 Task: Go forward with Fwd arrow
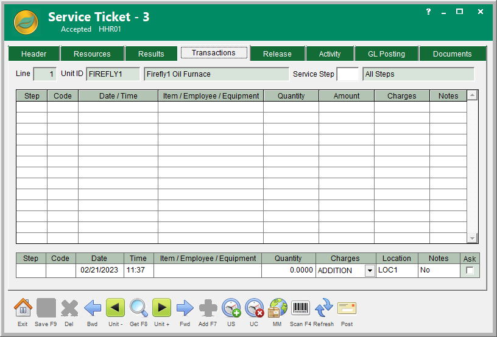185,308
